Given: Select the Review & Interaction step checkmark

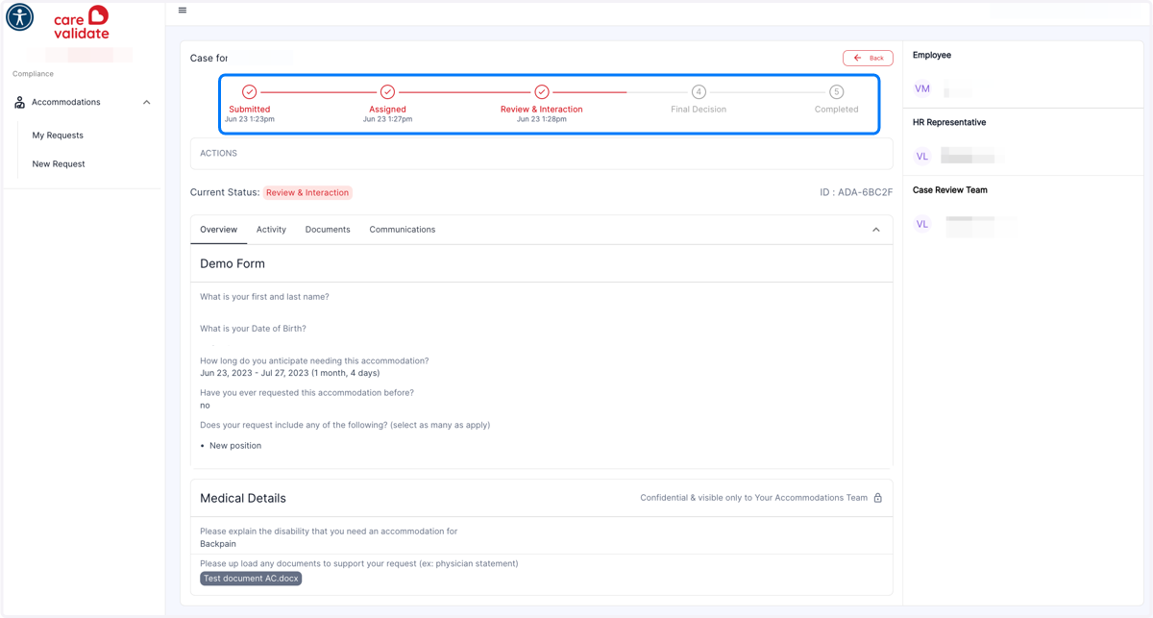Looking at the screenshot, I should coord(542,92).
